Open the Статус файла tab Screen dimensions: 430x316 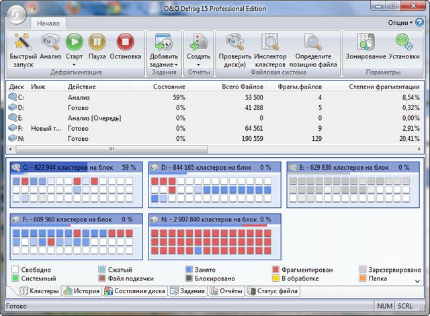point(272,291)
